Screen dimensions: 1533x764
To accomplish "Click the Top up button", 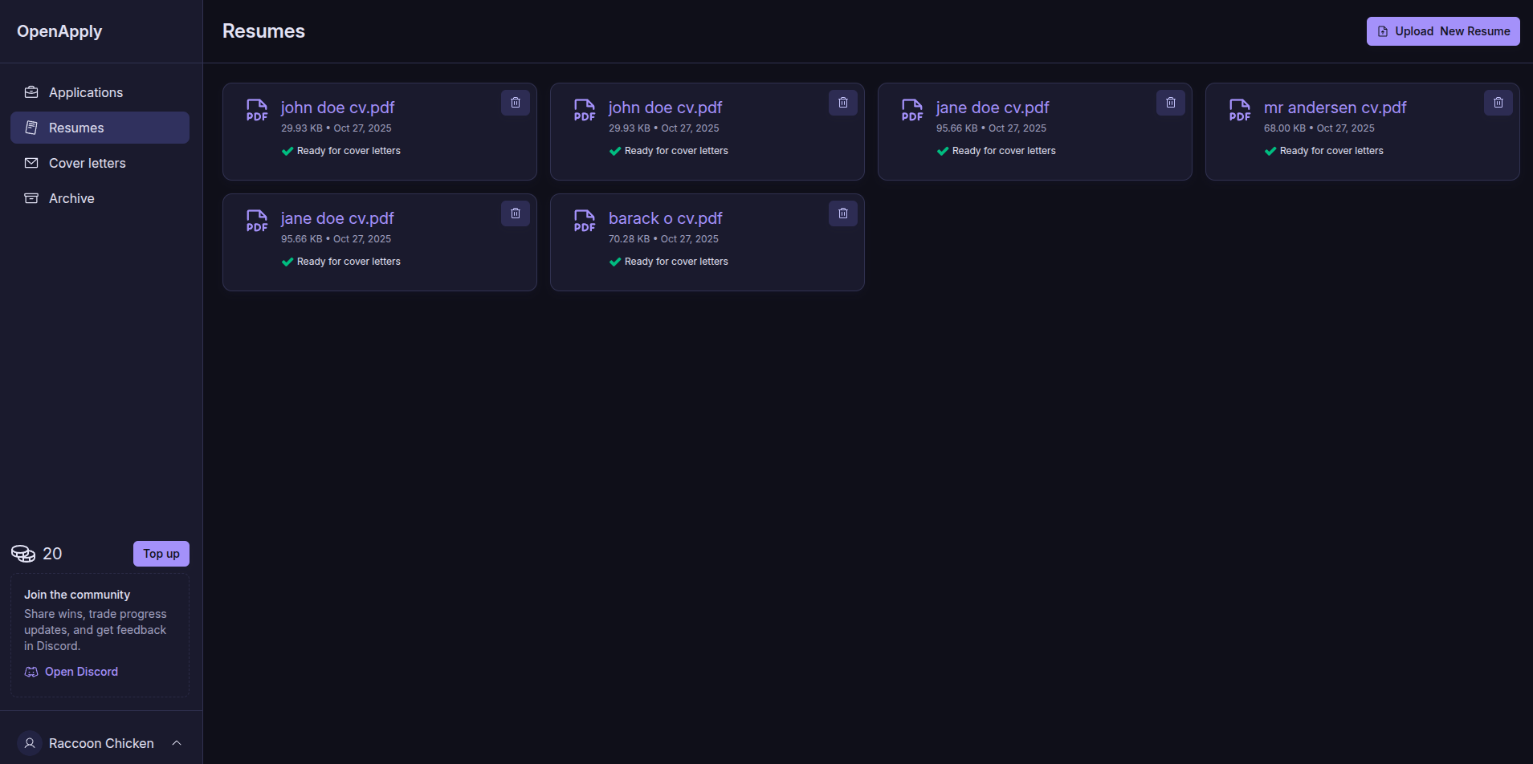I will tap(161, 554).
